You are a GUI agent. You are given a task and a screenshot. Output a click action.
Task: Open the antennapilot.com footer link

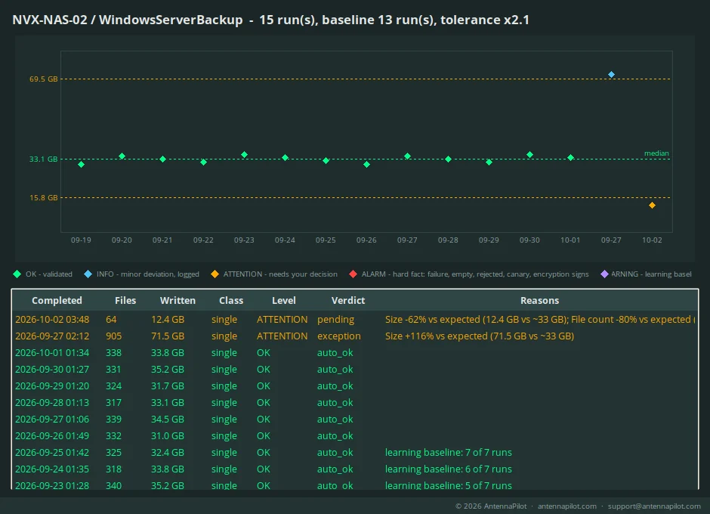[x=567, y=506]
